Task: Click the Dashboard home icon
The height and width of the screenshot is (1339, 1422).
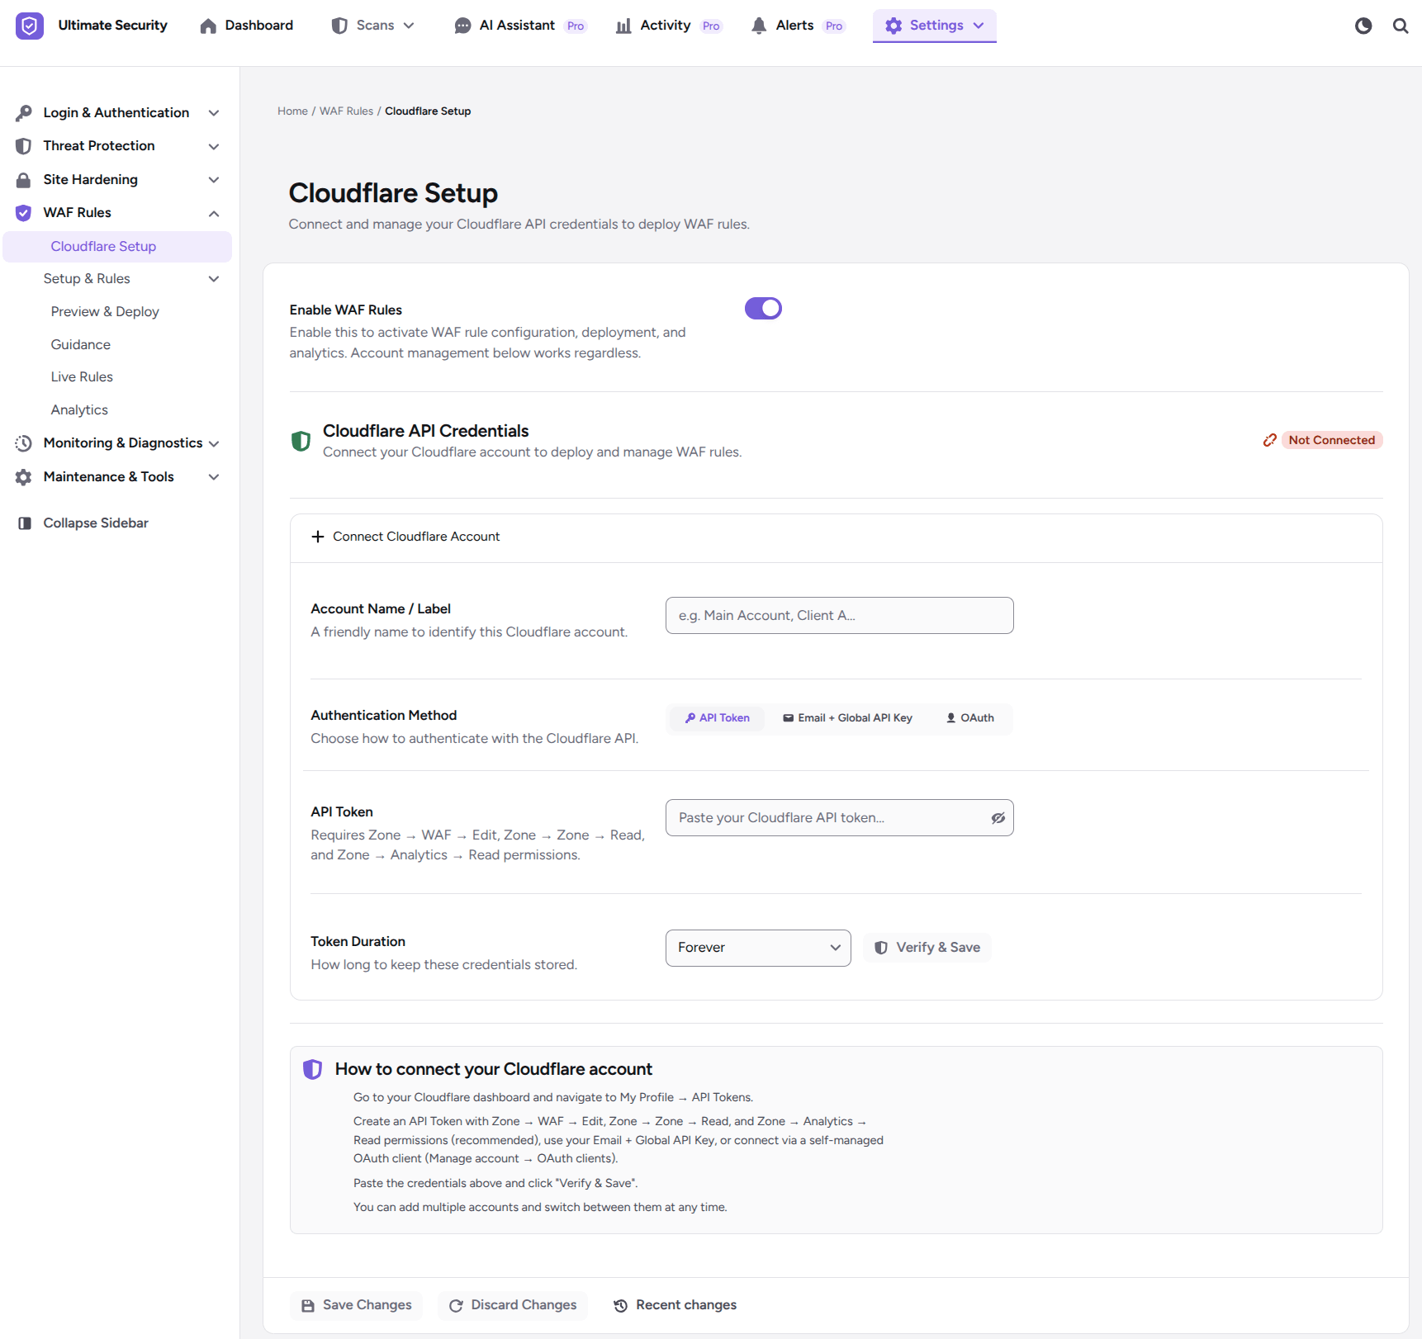Action: click(208, 26)
